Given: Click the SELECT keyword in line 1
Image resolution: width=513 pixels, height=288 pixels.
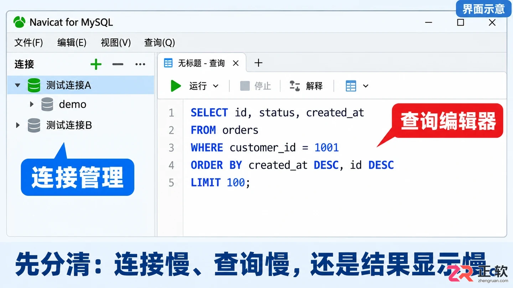Looking at the screenshot, I should 209,113.
